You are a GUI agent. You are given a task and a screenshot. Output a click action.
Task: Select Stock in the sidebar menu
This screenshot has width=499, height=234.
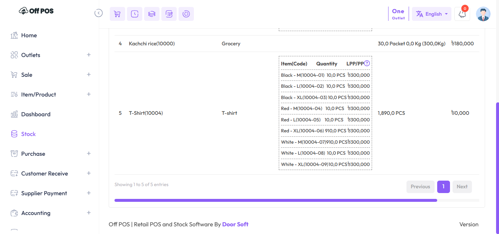pyautogui.click(x=28, y=134)
